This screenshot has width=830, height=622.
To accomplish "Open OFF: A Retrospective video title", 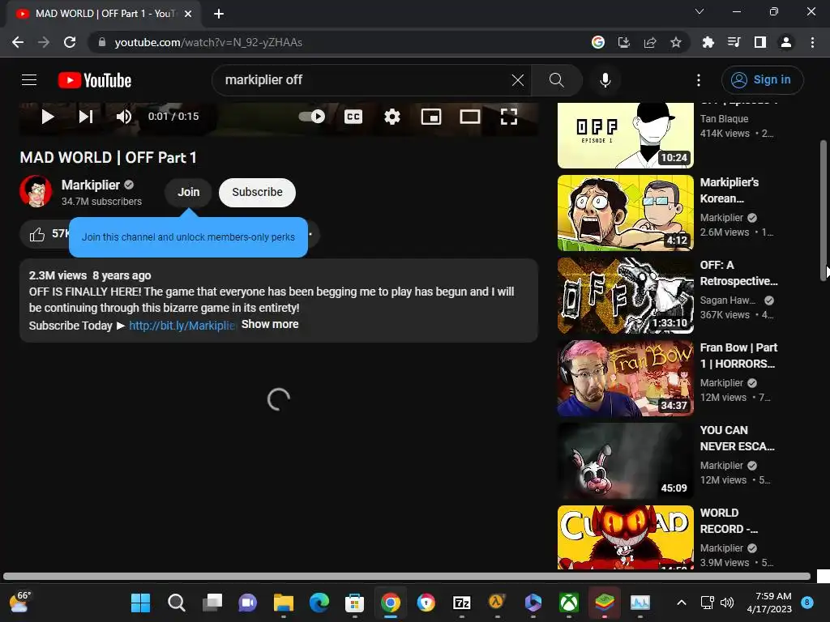I will coord(738,273).
